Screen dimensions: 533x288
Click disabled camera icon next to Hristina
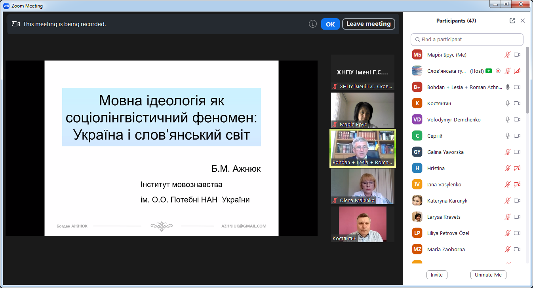coord(517,169)
